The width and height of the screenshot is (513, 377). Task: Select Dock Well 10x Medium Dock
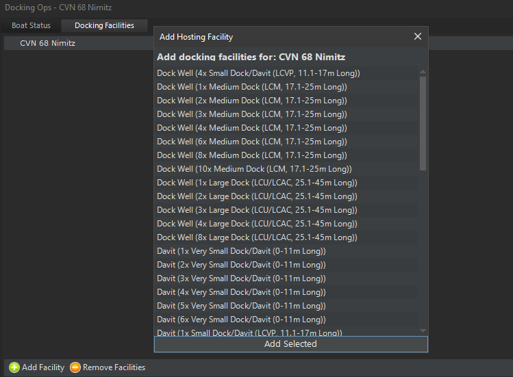pyautogui.click(x=287, y=169)
